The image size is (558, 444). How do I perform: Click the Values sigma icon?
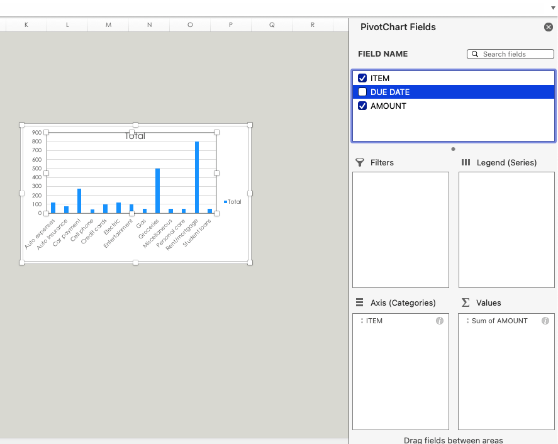(x=466, y=302)
